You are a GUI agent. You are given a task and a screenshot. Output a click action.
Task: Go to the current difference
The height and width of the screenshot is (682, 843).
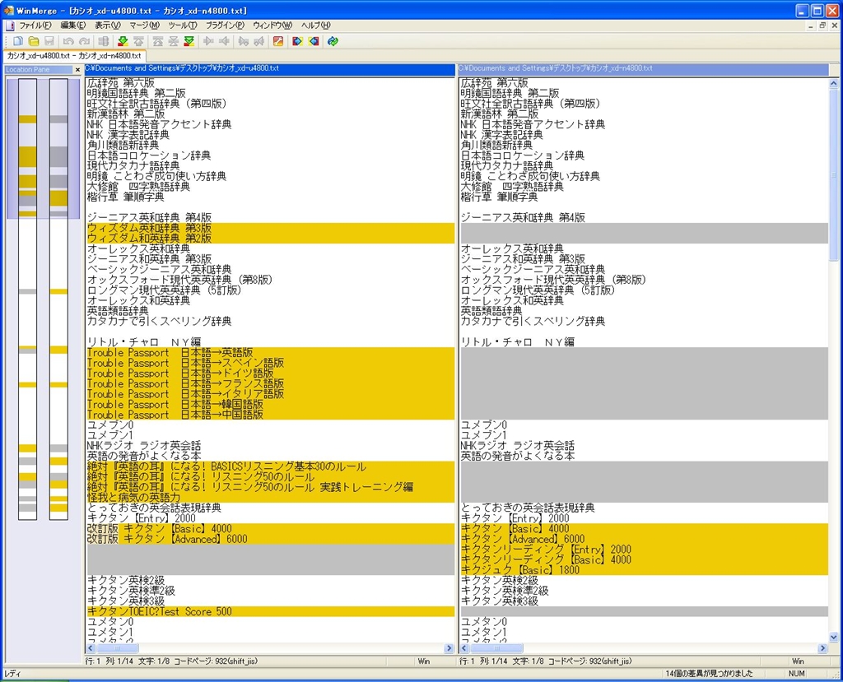[173, 41]
